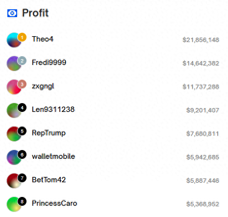228x217 pixels.
Task: Click the silver rank 2 badge
Action: coord(22,61)
